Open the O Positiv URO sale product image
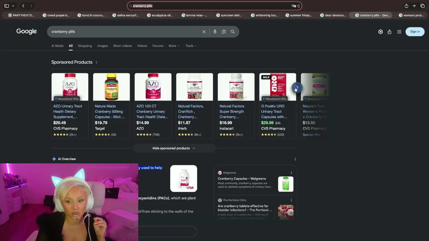Screen dimensions: 429x241 (x=278, y=87)
